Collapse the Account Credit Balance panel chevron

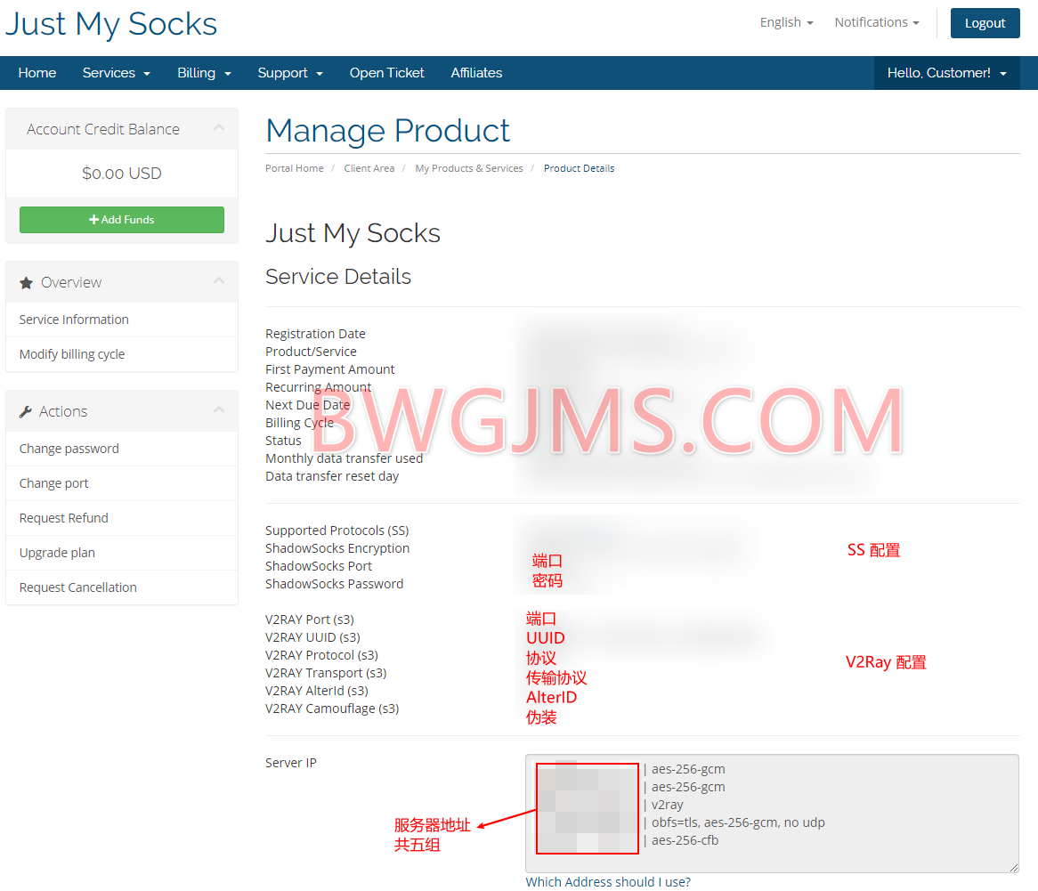click(219, 128)
